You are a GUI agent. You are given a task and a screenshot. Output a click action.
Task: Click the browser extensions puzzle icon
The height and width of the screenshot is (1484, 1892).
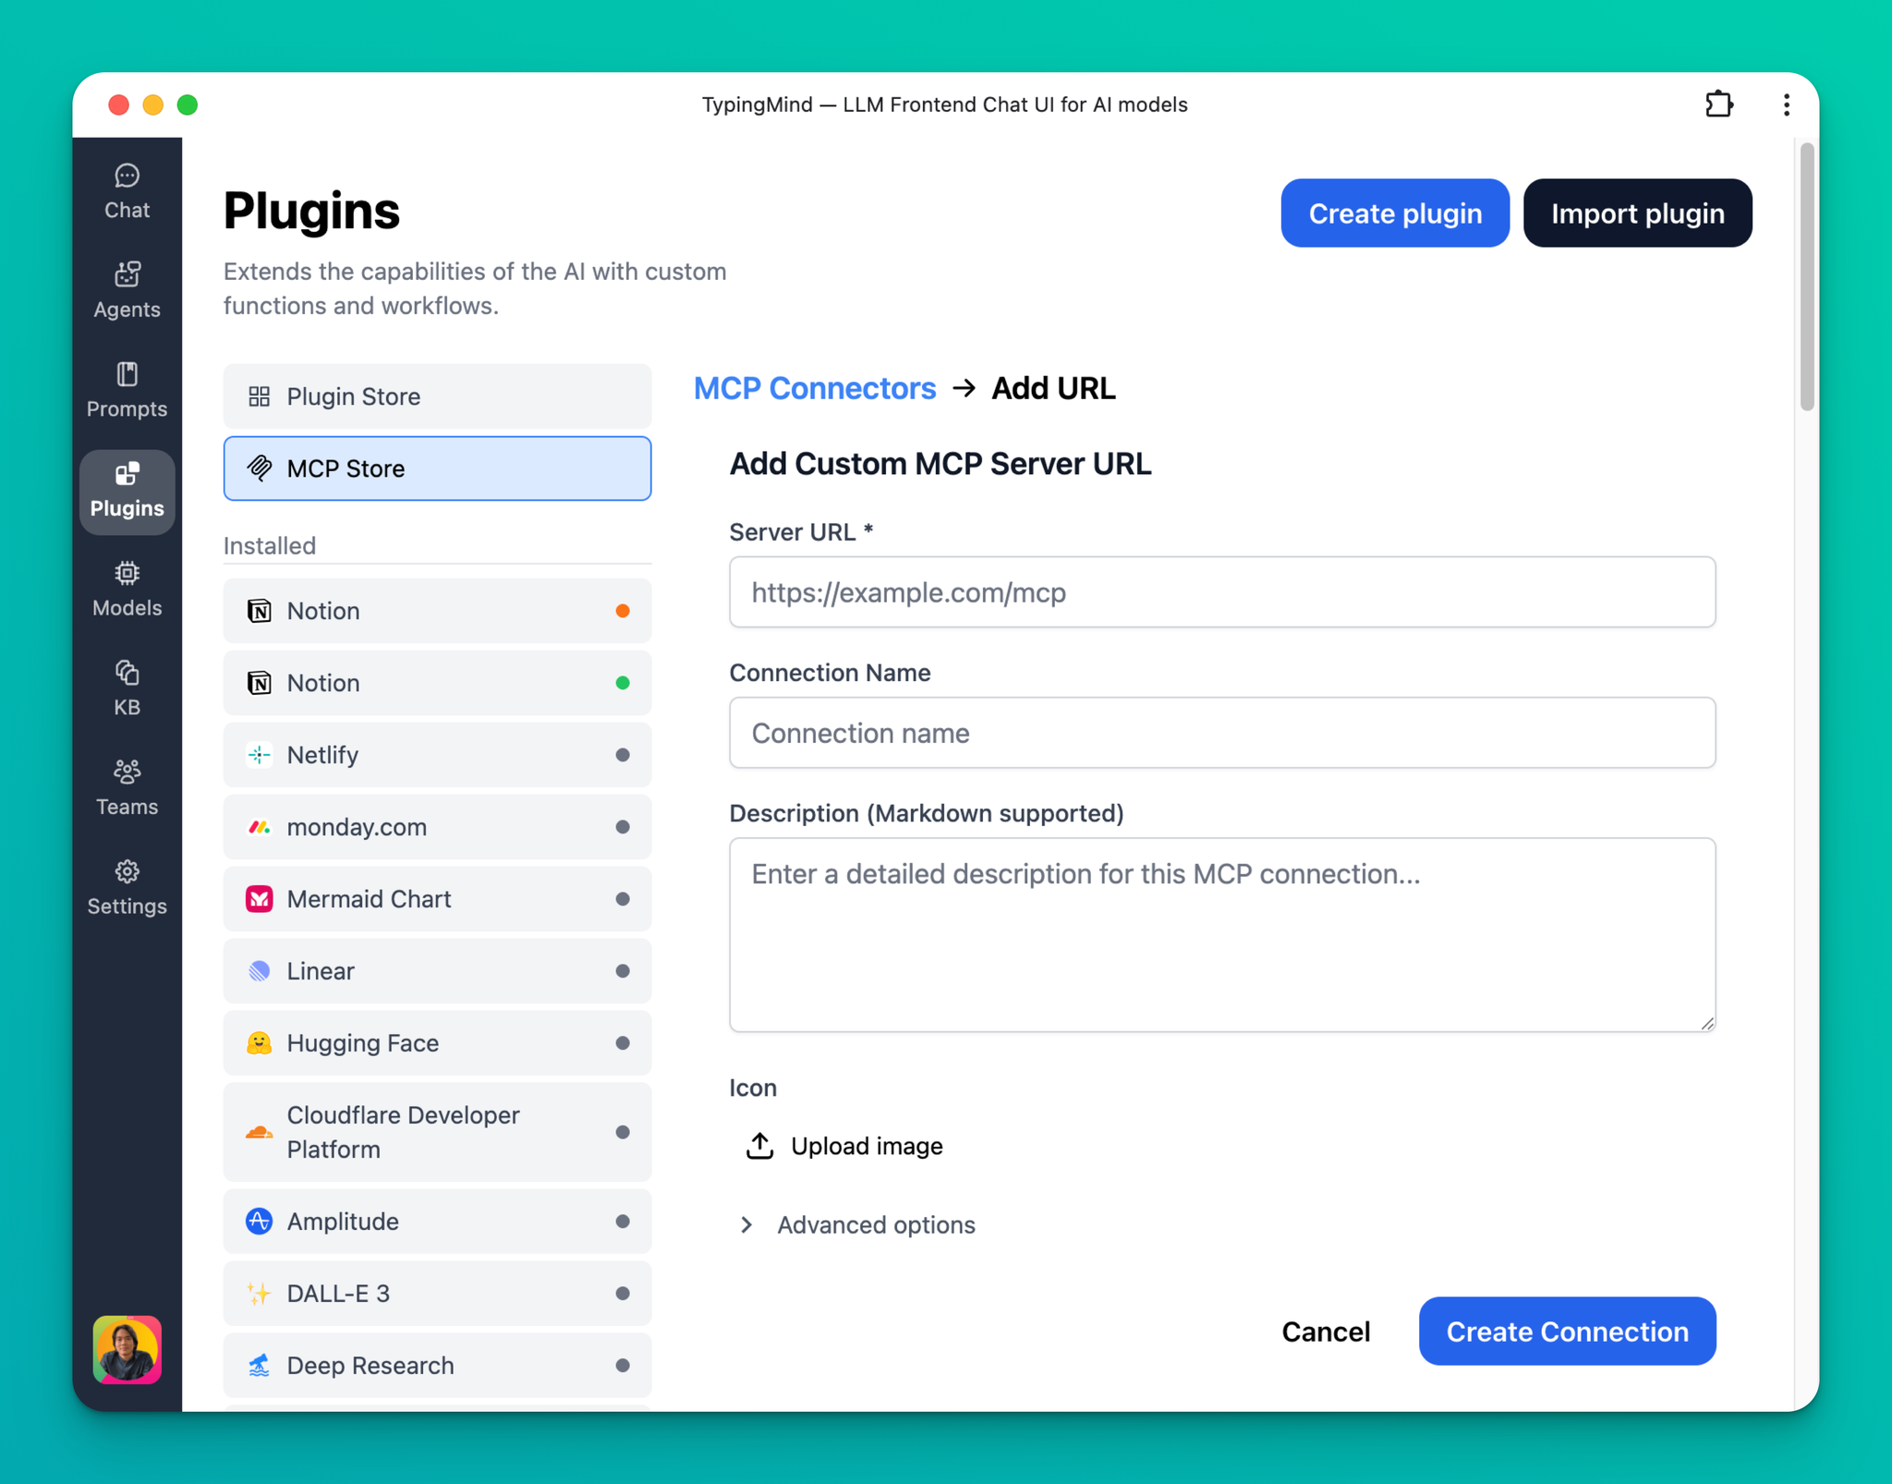click(1718, 104)
